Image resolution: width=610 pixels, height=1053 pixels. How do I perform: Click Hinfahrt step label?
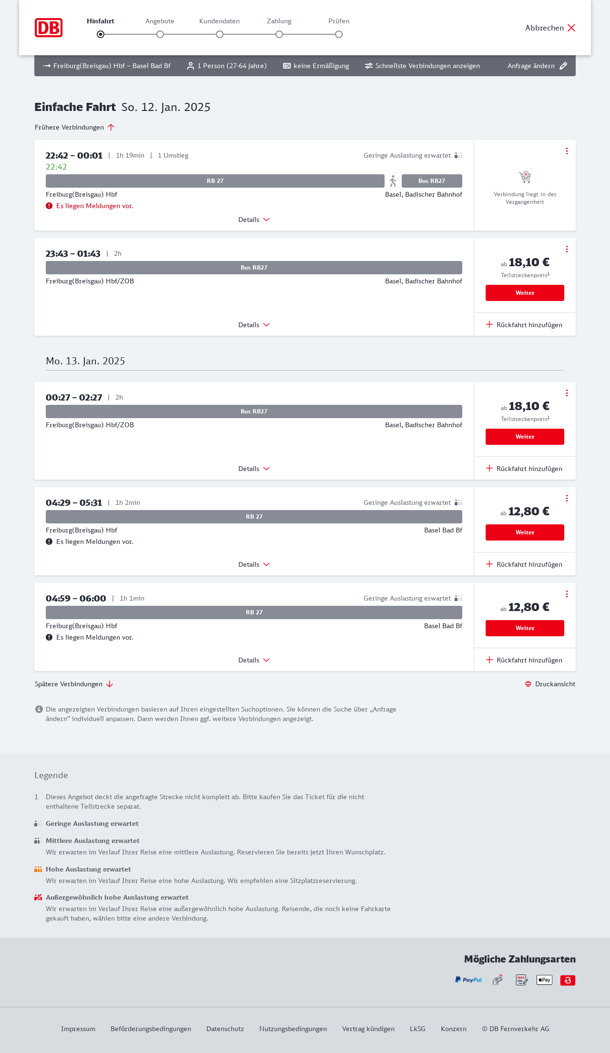101,21
